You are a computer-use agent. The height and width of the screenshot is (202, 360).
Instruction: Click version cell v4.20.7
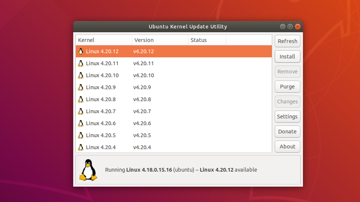tap(142, 111)
